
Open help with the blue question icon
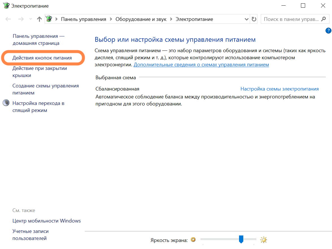[328, 31]
